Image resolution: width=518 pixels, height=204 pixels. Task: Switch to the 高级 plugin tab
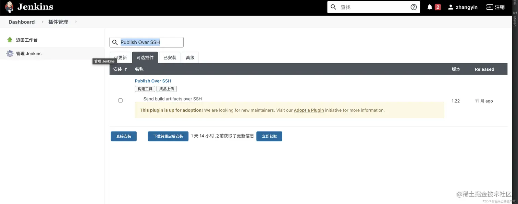click(x=190, y=57)
